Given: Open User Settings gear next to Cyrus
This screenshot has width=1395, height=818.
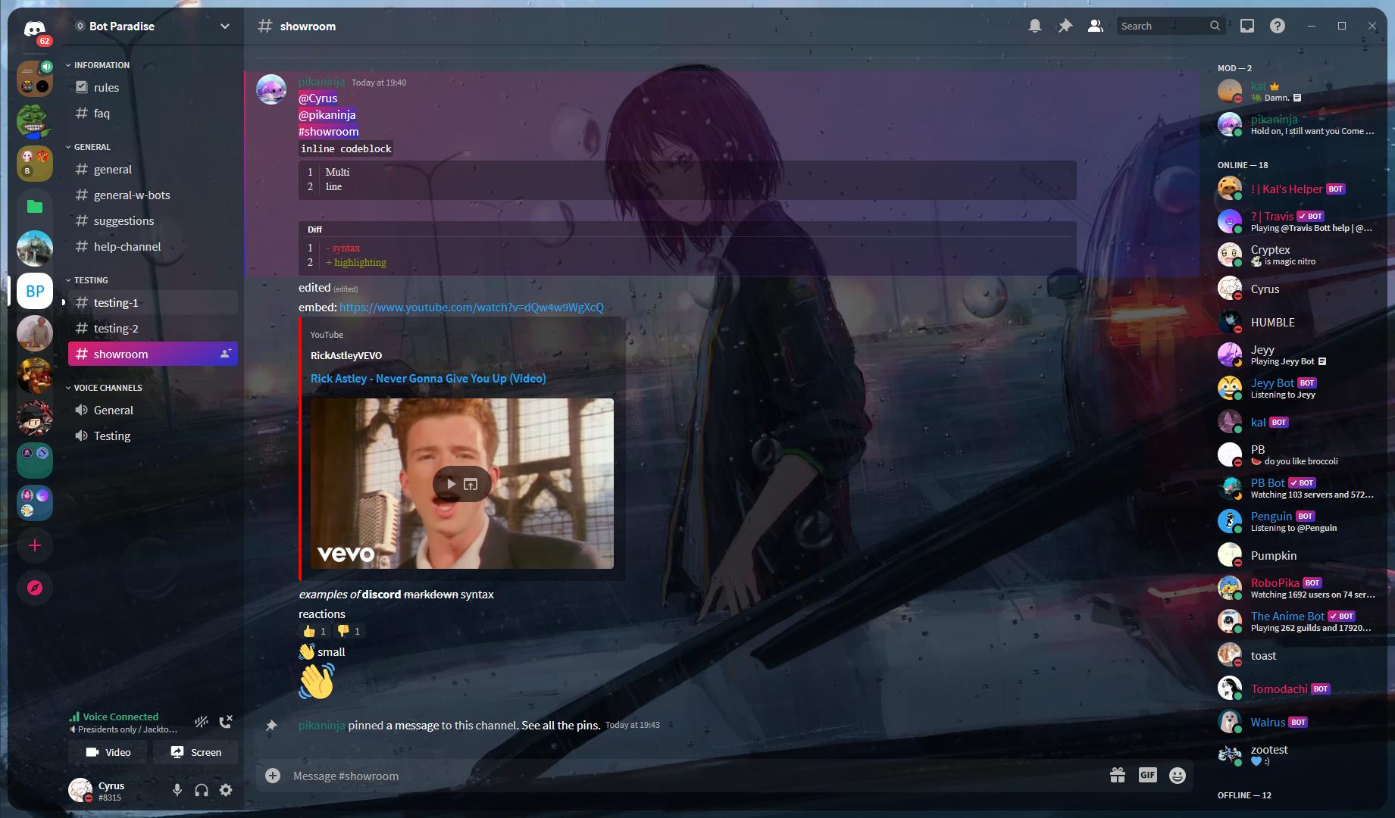Looking at the screenshot, I should click(x=225, y=789).
